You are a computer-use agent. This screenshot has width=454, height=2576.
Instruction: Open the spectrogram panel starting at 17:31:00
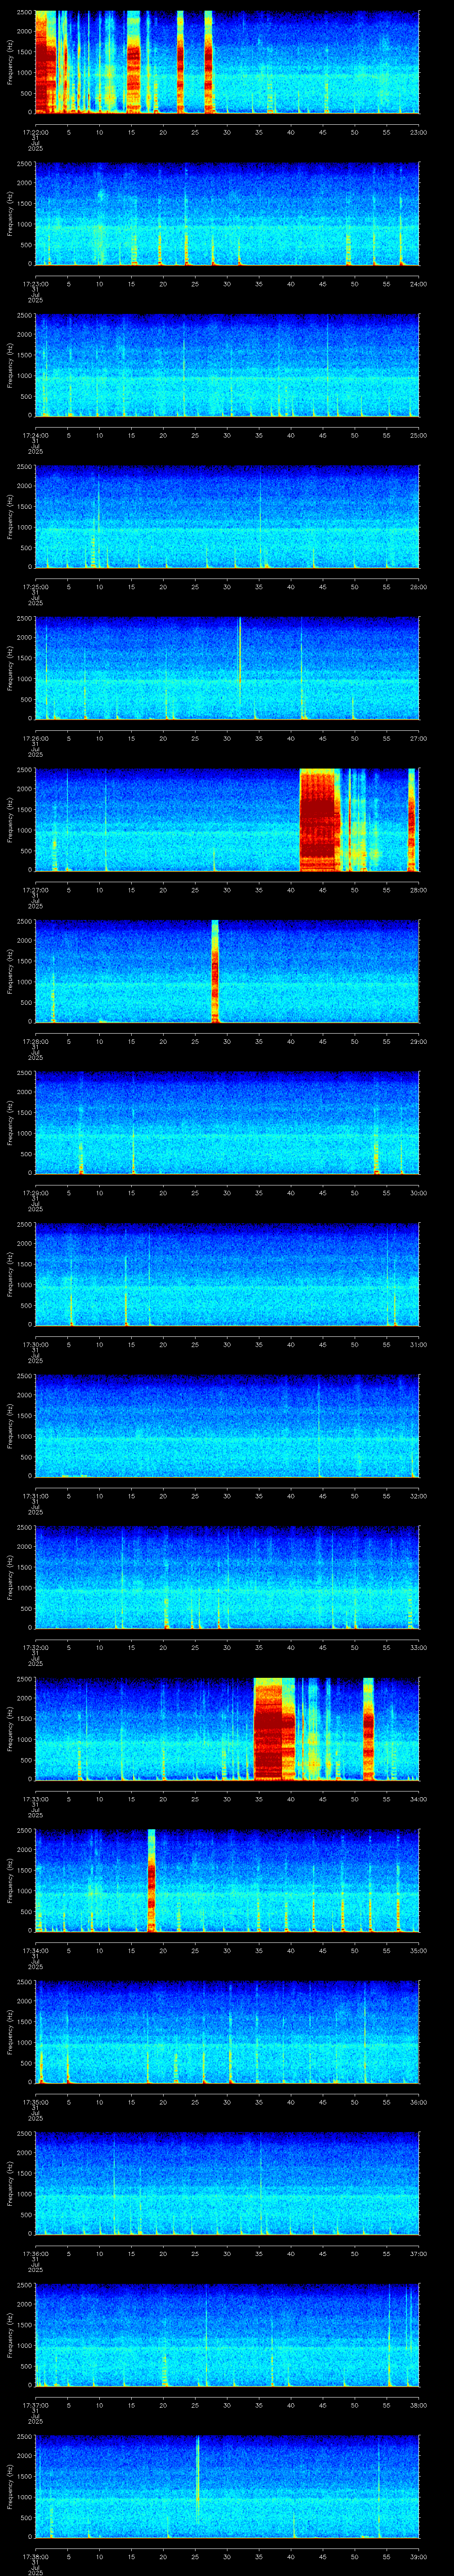[x=227, y=1426]
